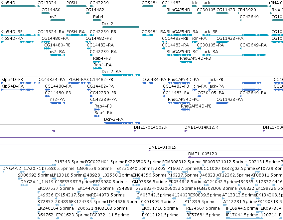Click the CG14482-RB transcript label
Viewport: 283px width, 220px height.
[98, 38]
